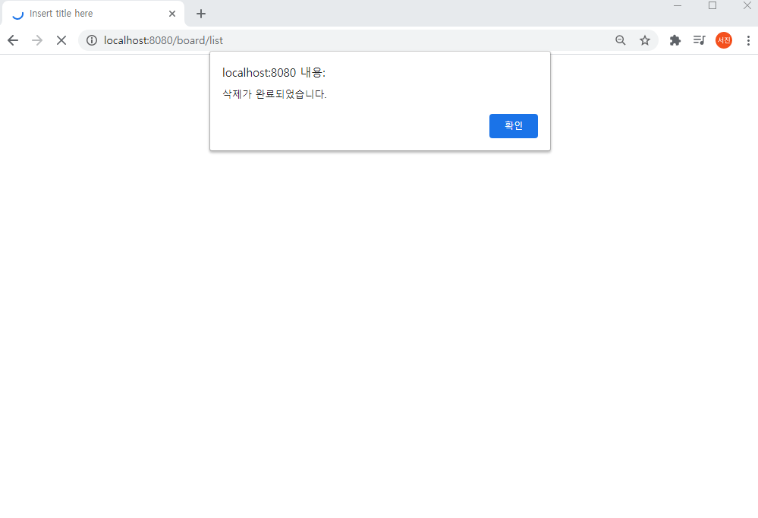Bookmark this page with the star icon
Viewport: 758px width, 518px height.
coord(645,40)
